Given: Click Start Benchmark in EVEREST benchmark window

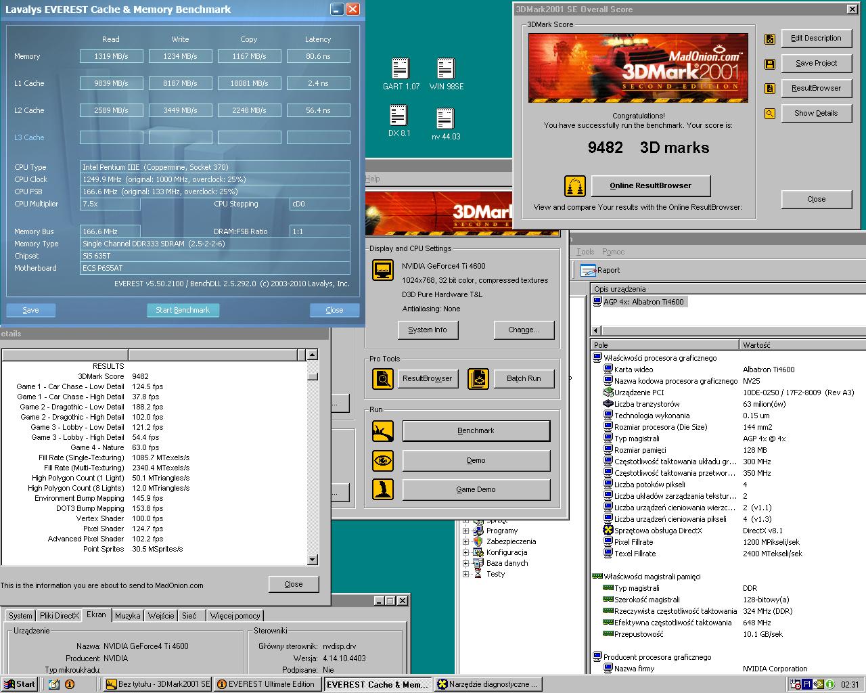Looking at the screenshot, I should (183, 310).
